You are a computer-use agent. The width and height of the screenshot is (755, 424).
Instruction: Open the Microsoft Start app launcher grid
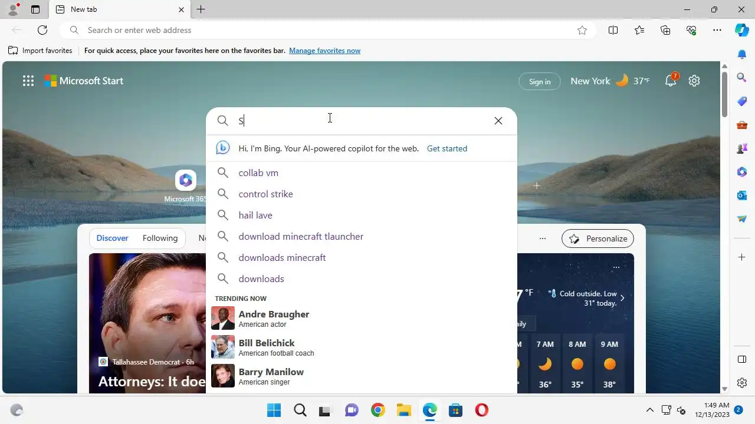click(28, 81)
